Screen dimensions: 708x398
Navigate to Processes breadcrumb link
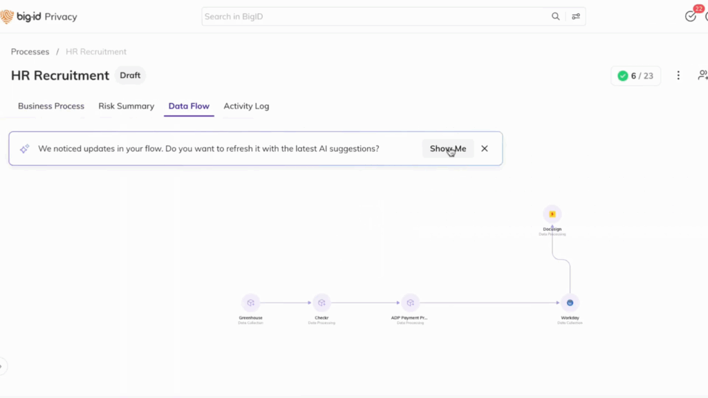[x=30, y=52]
